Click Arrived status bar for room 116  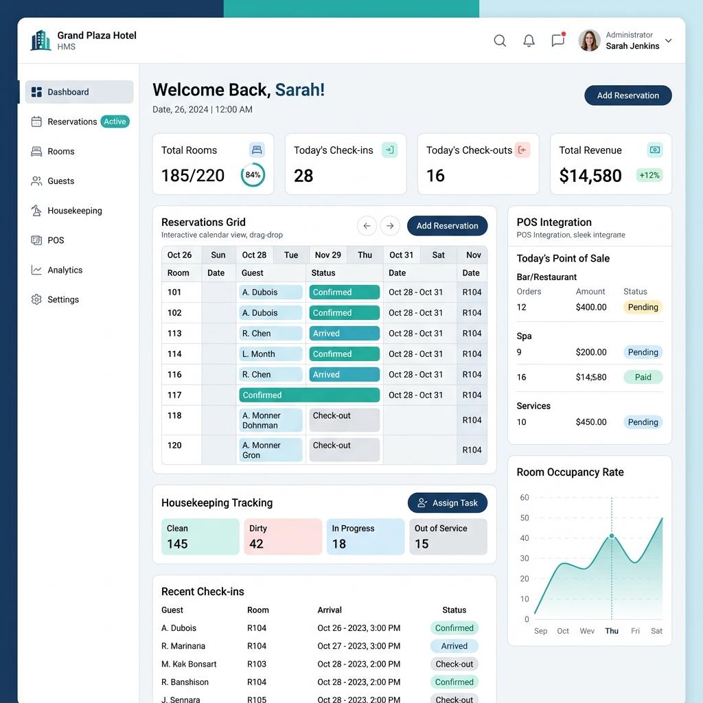click(345, 374)
